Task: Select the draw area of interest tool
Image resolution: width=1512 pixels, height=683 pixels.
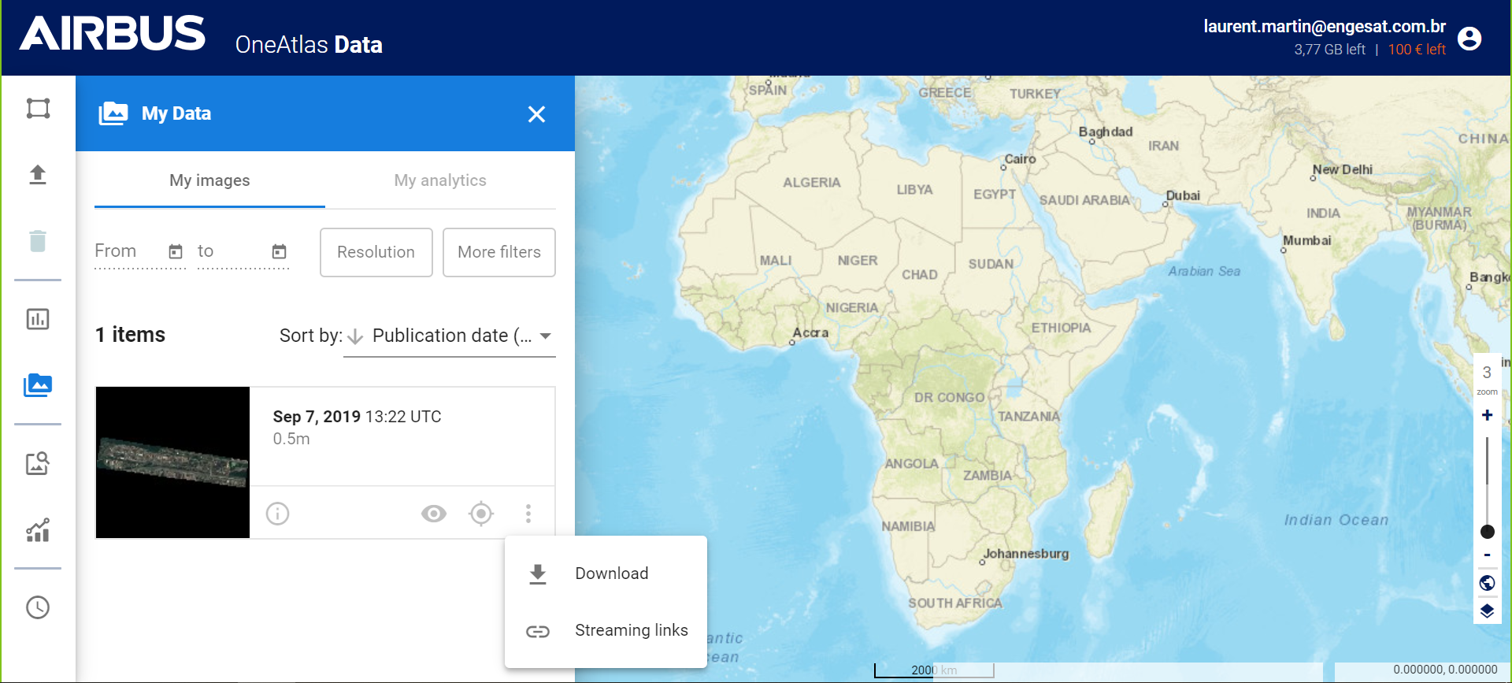Action: coord(38,108)
